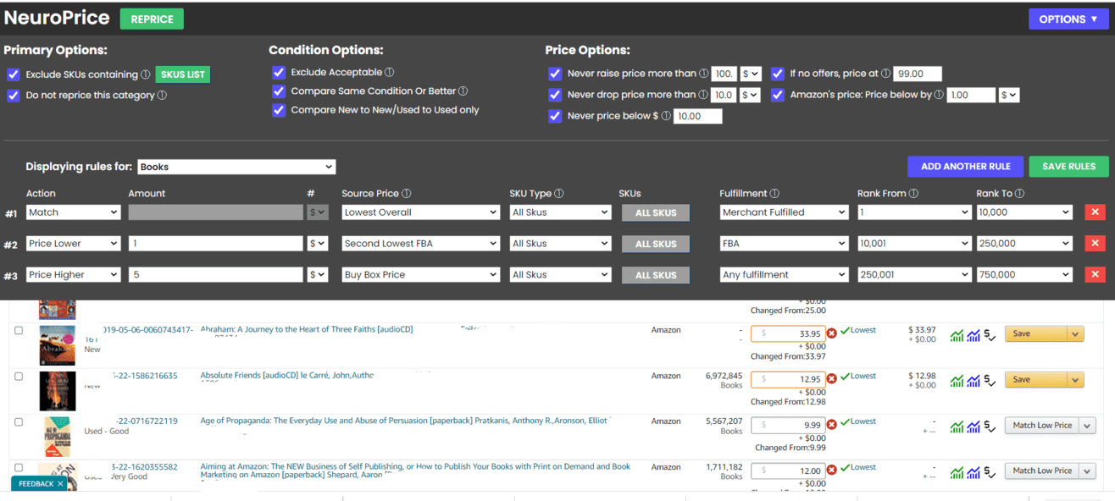1115x501 pixels.
Task: Click the green REPRICE button
Action: (x=152, y=19)
